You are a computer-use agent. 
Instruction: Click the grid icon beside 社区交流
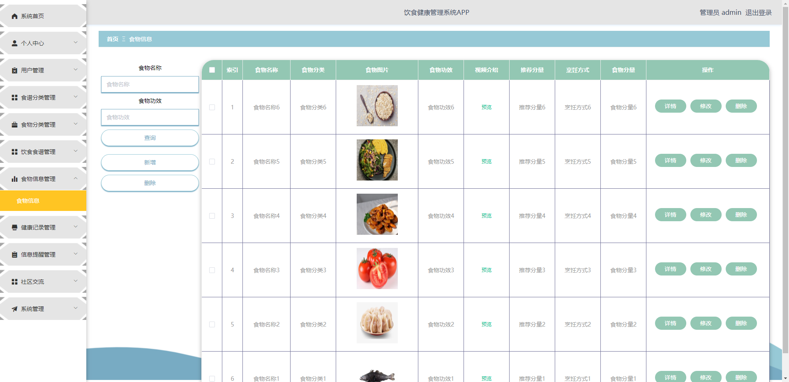tap(15, 282)
